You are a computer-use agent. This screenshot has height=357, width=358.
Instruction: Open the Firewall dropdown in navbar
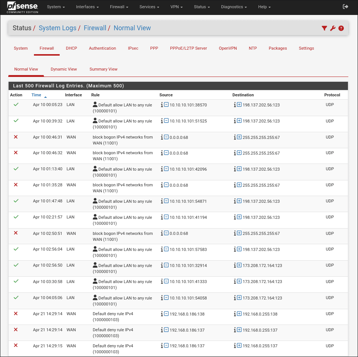119,7
